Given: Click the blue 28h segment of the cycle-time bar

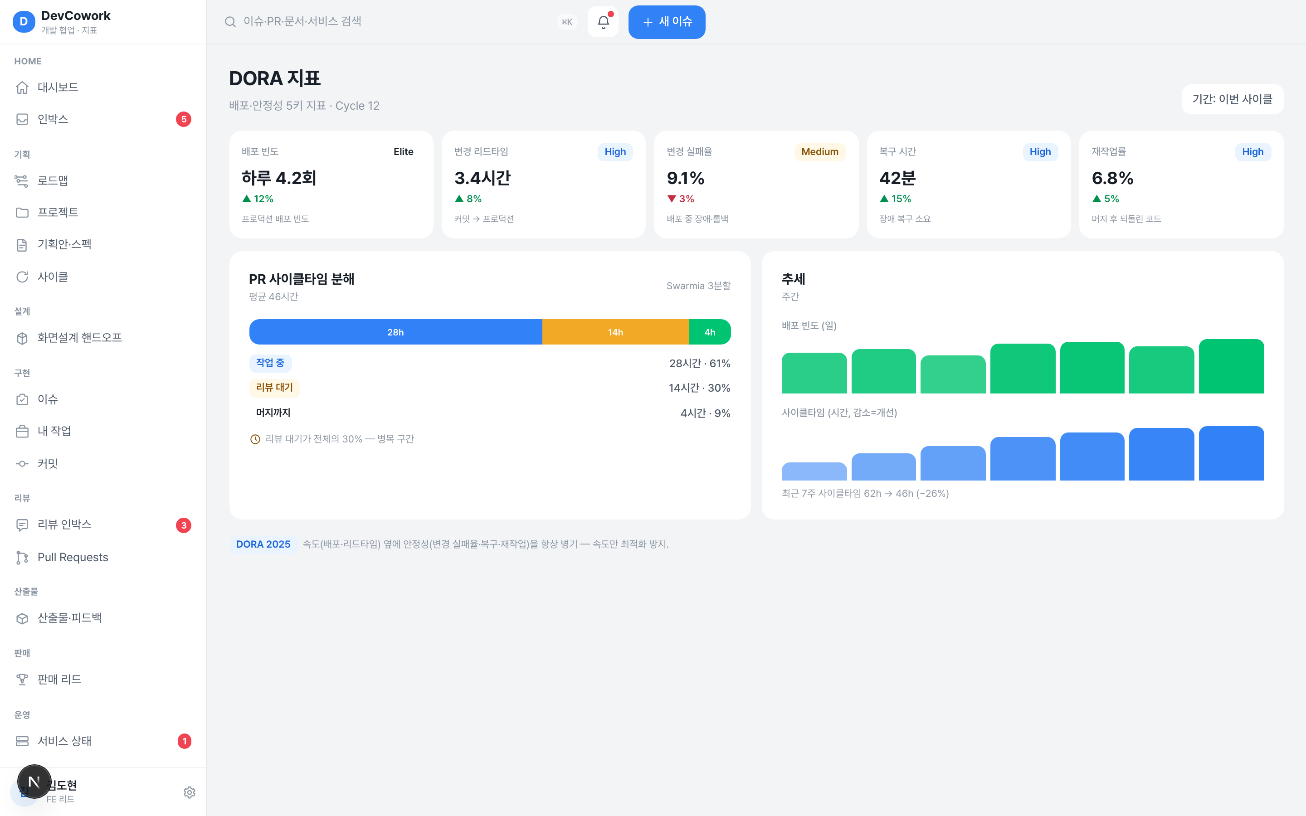Looking at the screenshot, I should click(x=395, y=332).
